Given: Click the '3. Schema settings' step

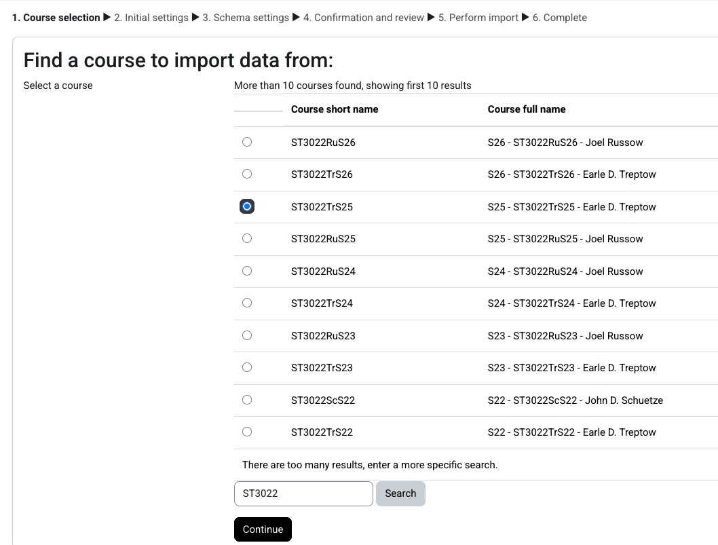Looking at the screenshot, I should point(246,18).
